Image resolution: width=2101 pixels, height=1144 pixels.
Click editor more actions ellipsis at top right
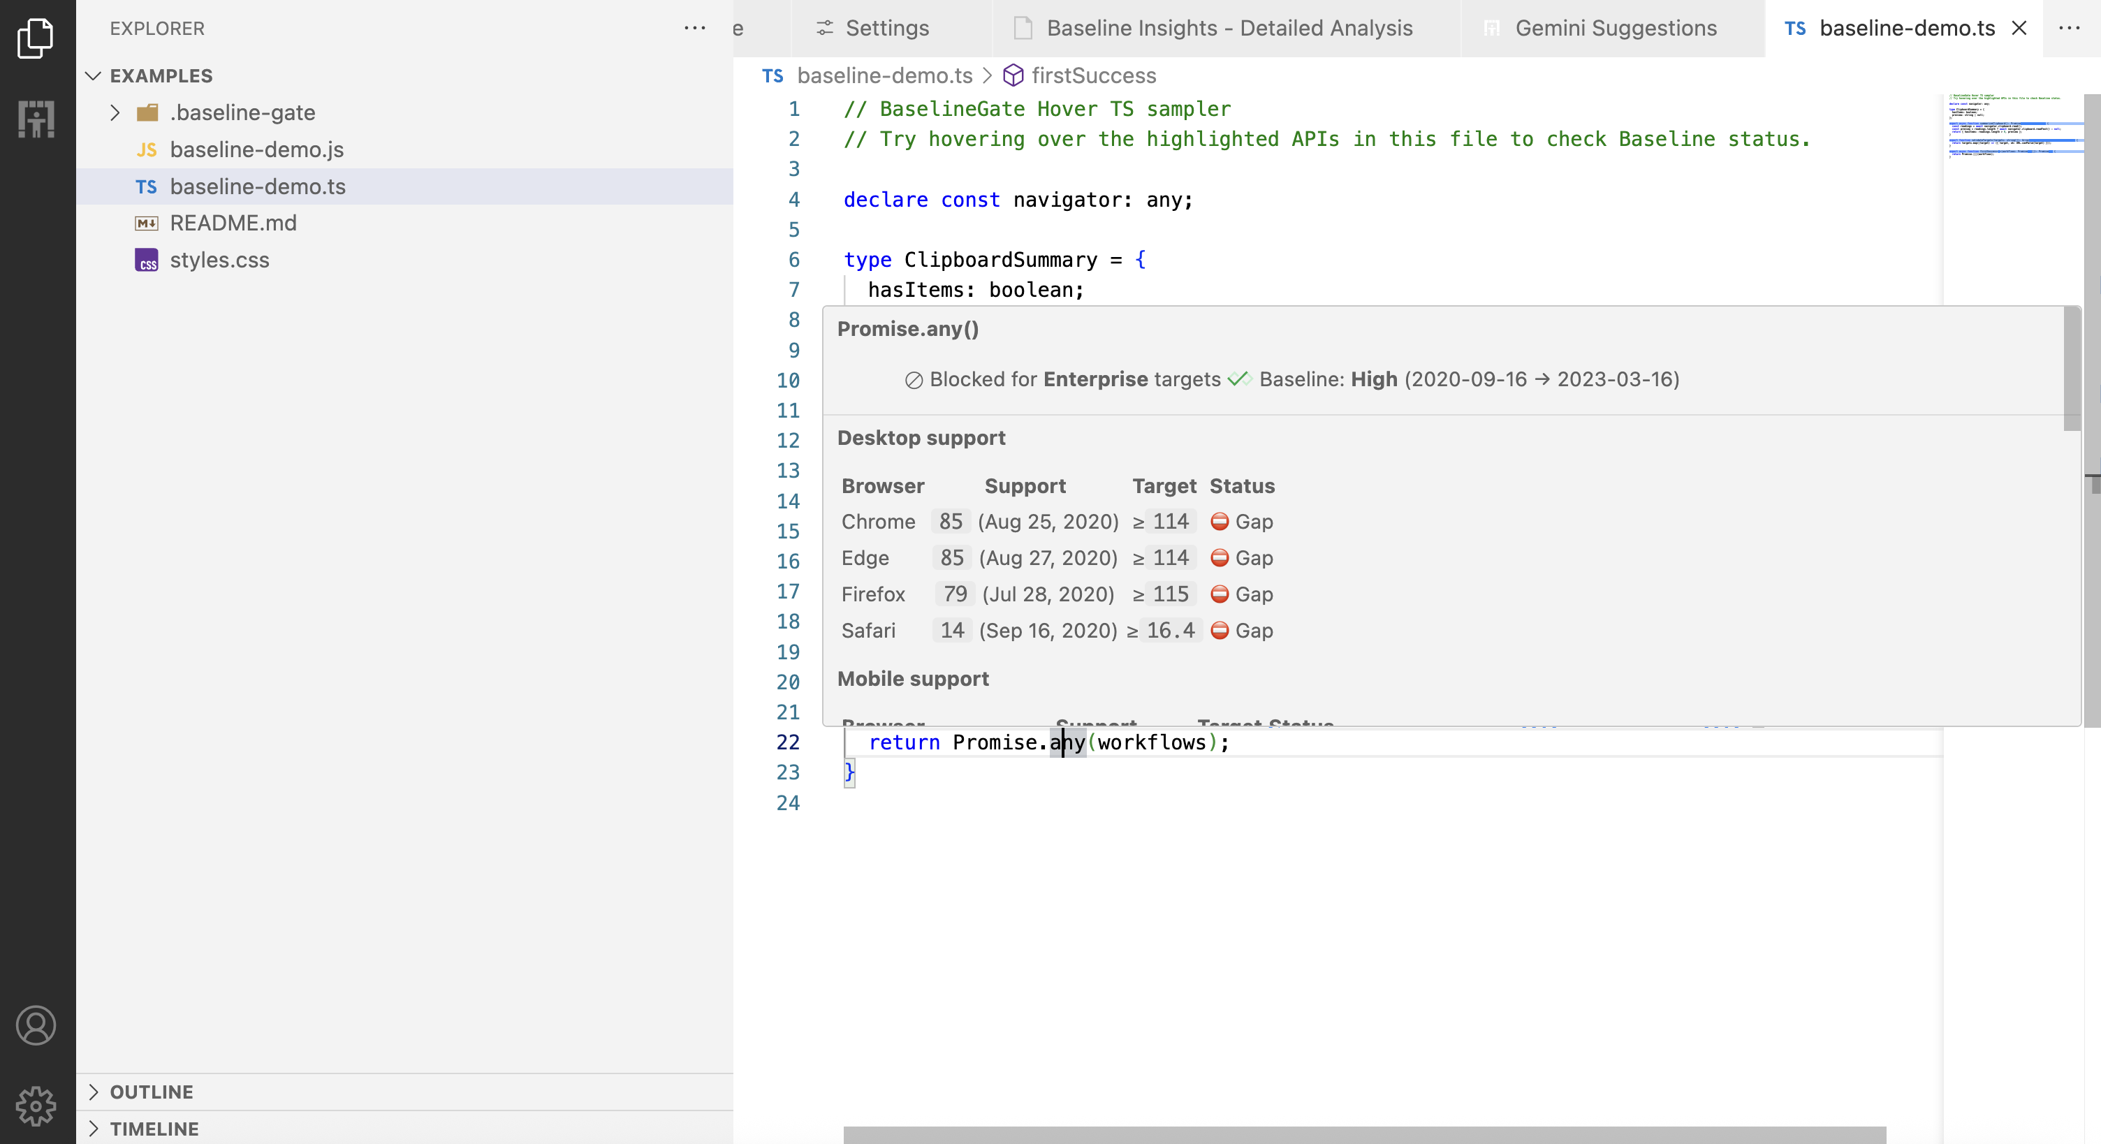[x=2069, y=29]
